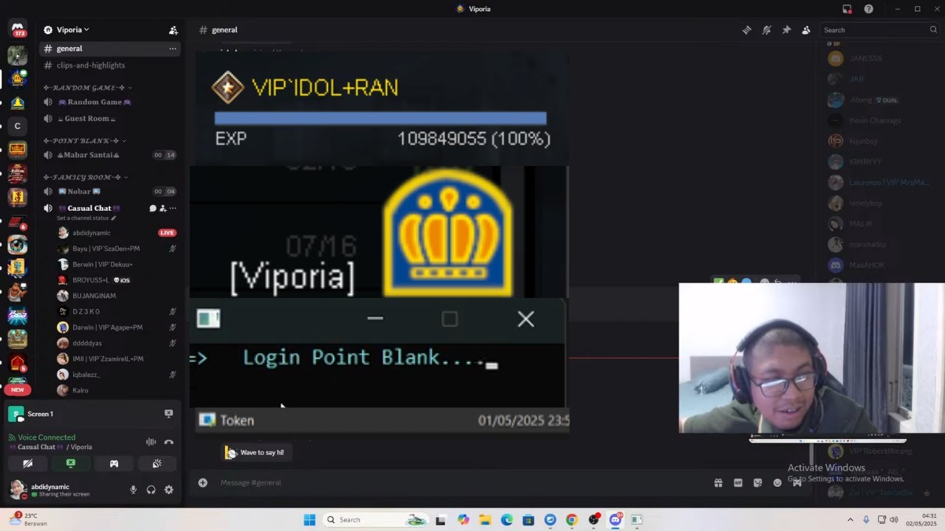Collapse the POINT BLANK category
The width and height of the screenshot is (945, 531).
coord(84,140)
